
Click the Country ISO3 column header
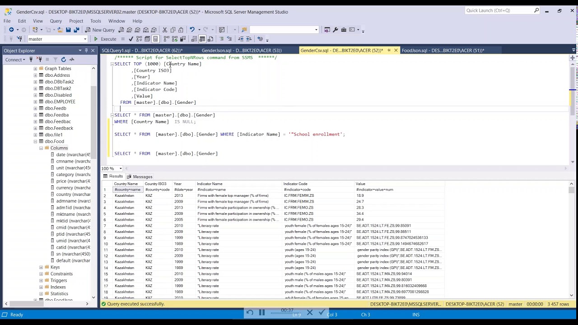pyautogui.click(x=158, y=184)
